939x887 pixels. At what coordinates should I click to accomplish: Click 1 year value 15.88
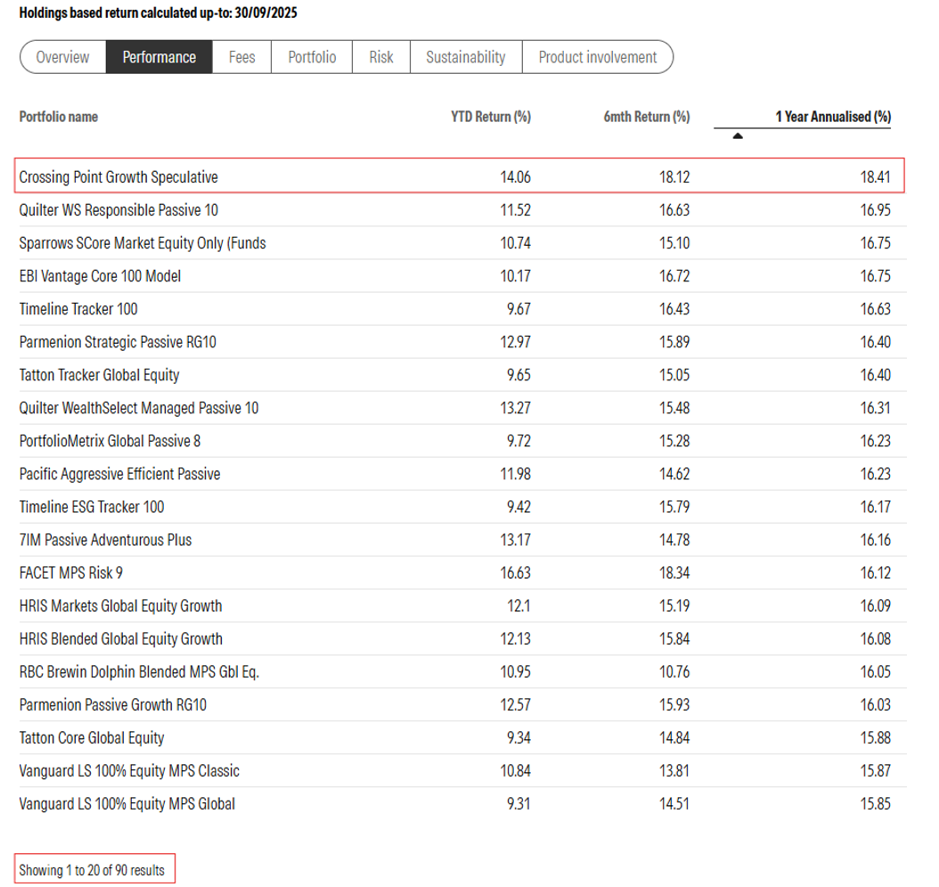[x=876, y=737]
